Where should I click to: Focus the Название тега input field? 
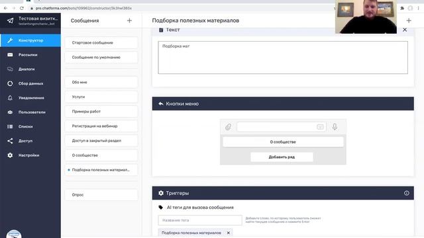(x=200, y=220)
